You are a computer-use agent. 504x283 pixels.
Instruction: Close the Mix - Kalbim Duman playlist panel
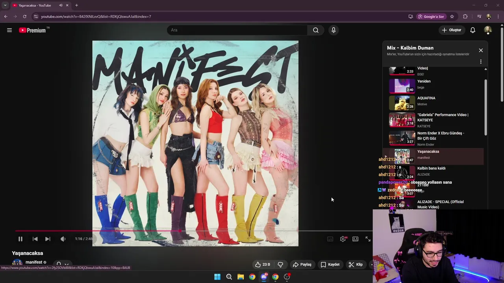click(x=481, y=50)
